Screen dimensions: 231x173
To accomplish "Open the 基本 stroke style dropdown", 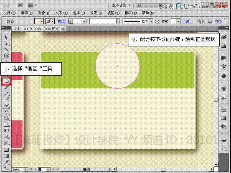I will click(151, 21).
